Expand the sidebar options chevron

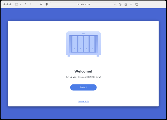pos(20,4)
